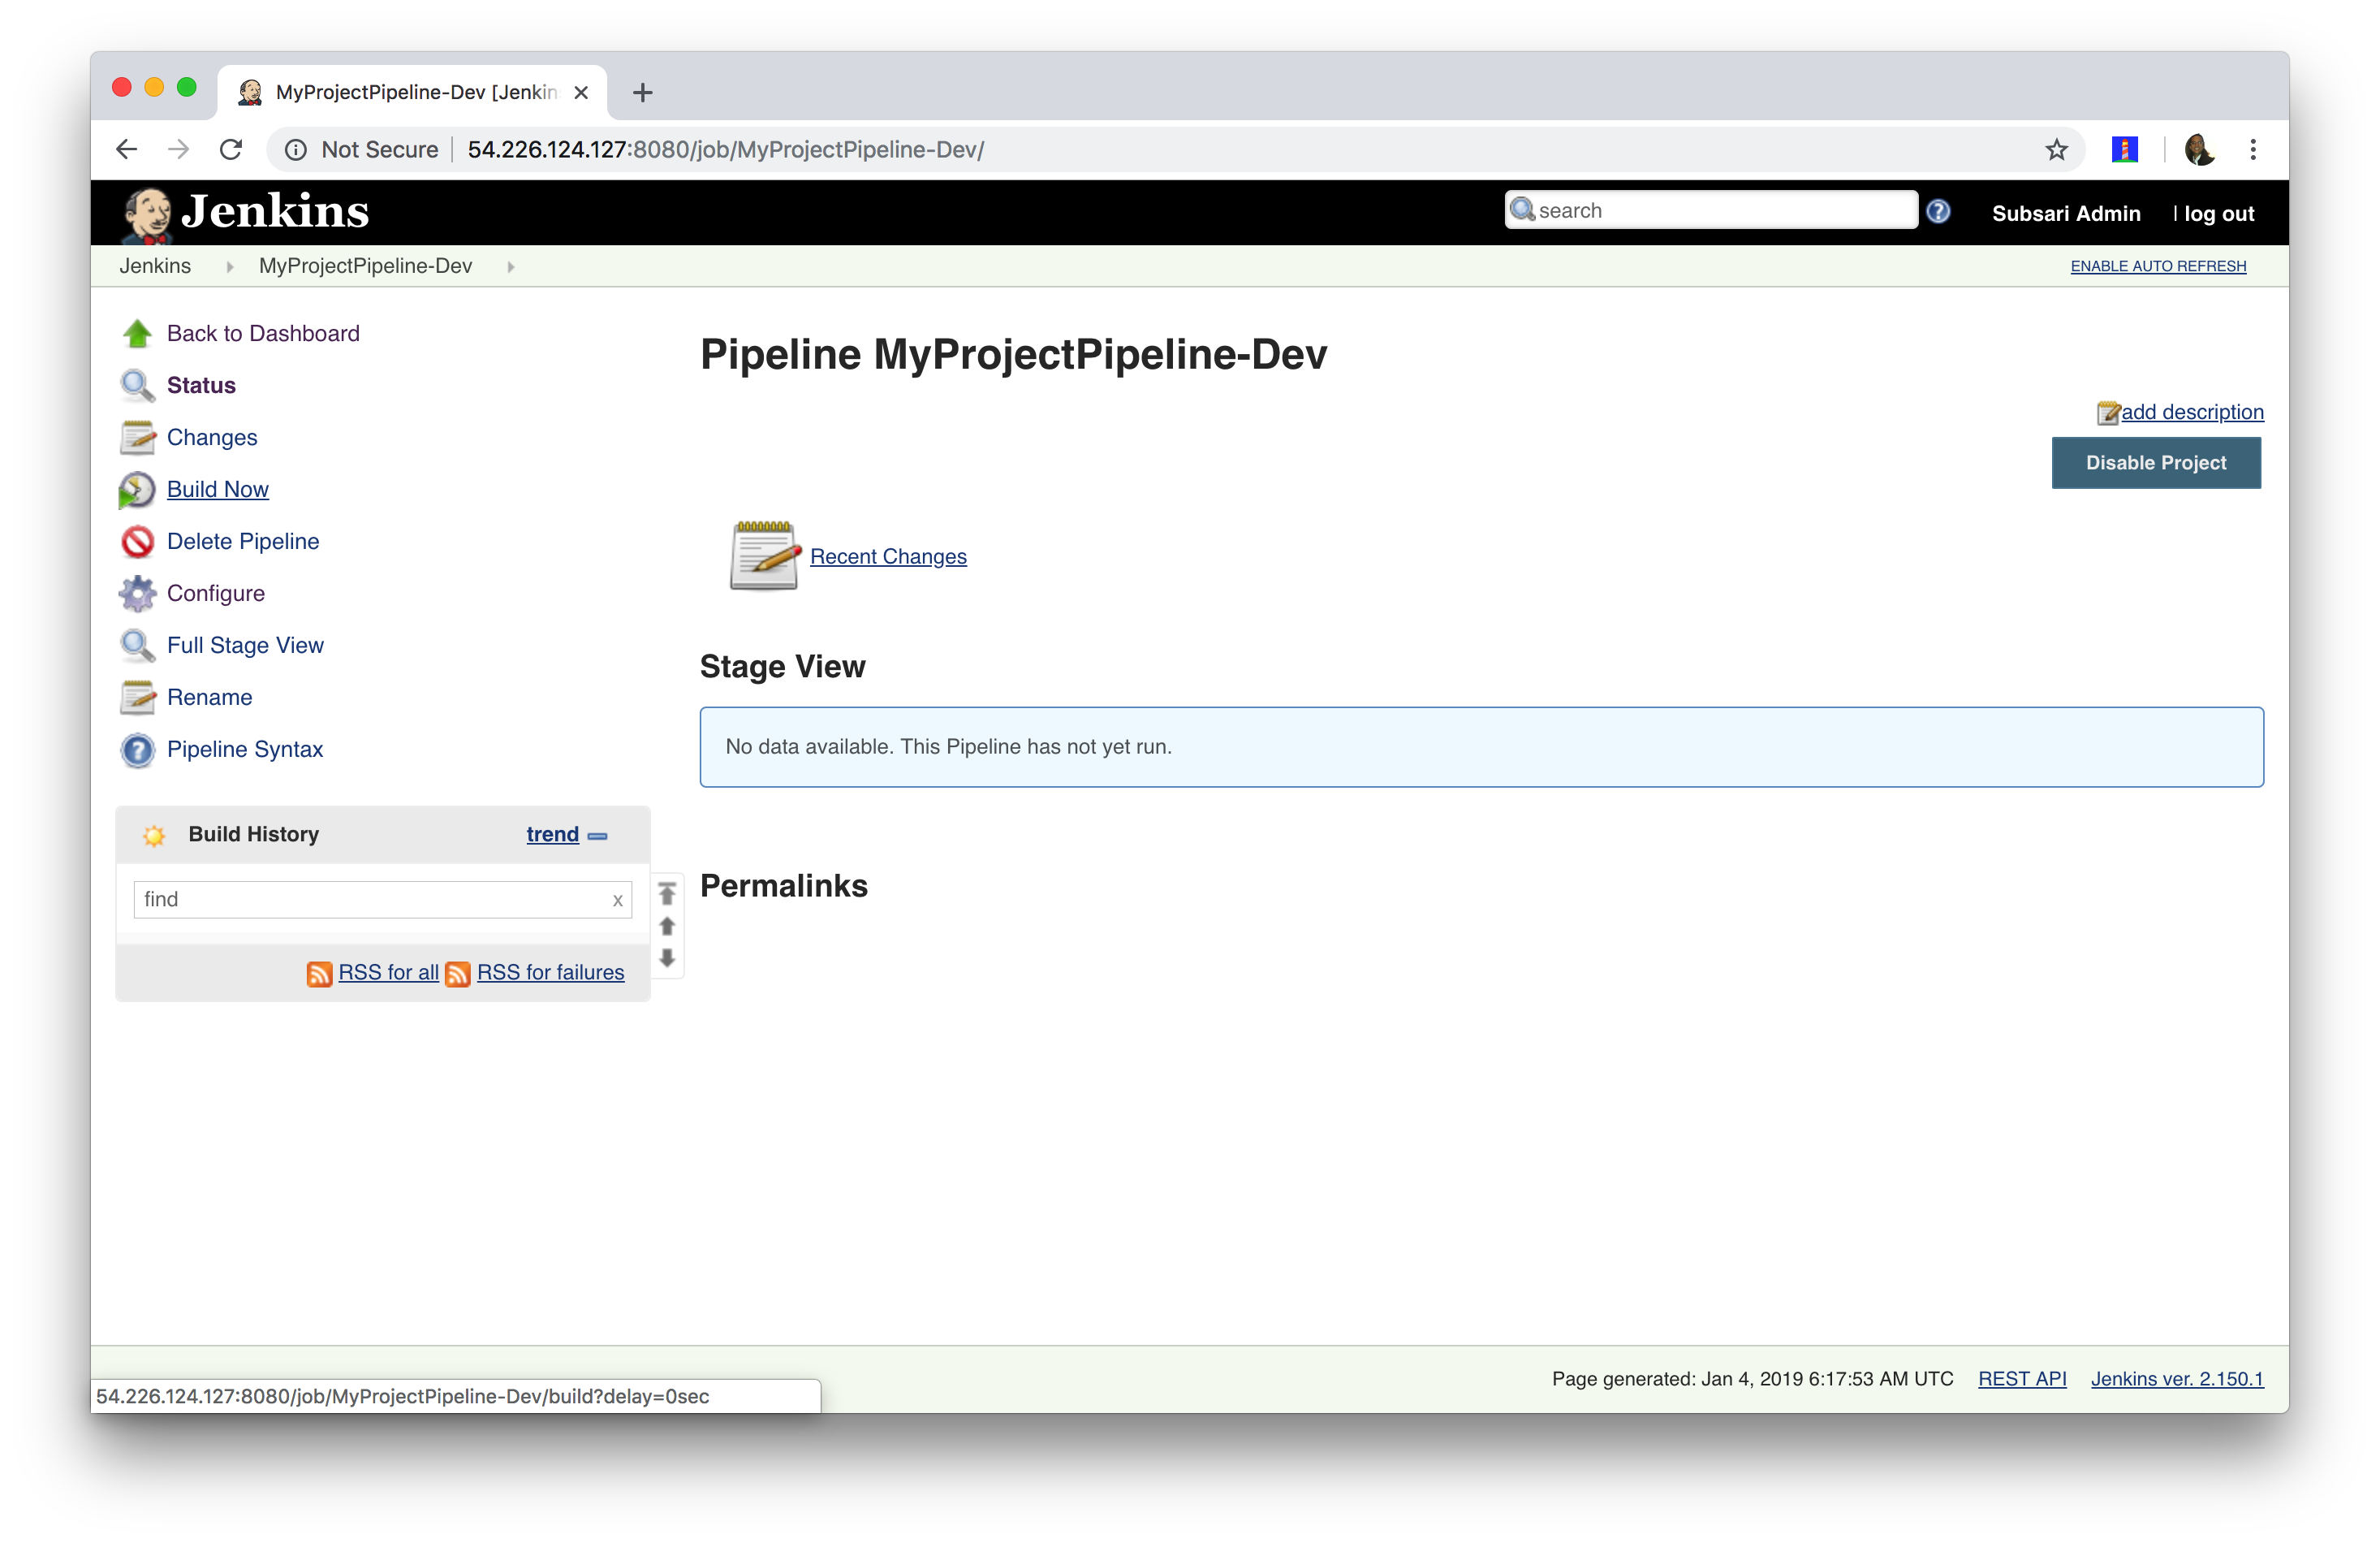2380x1543 pixels.
Task: Expand the Jenkins breadcrumb arrow
Action: [230, 267]
